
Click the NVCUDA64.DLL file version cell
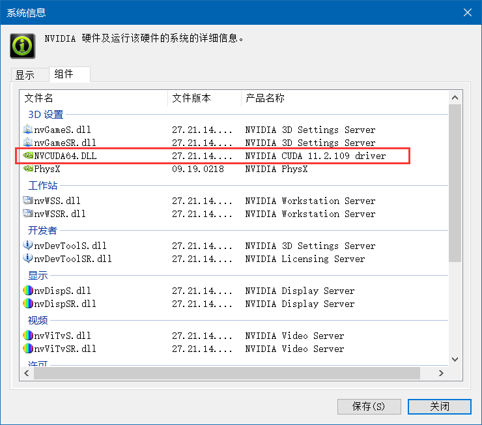[x=202, y=156]
